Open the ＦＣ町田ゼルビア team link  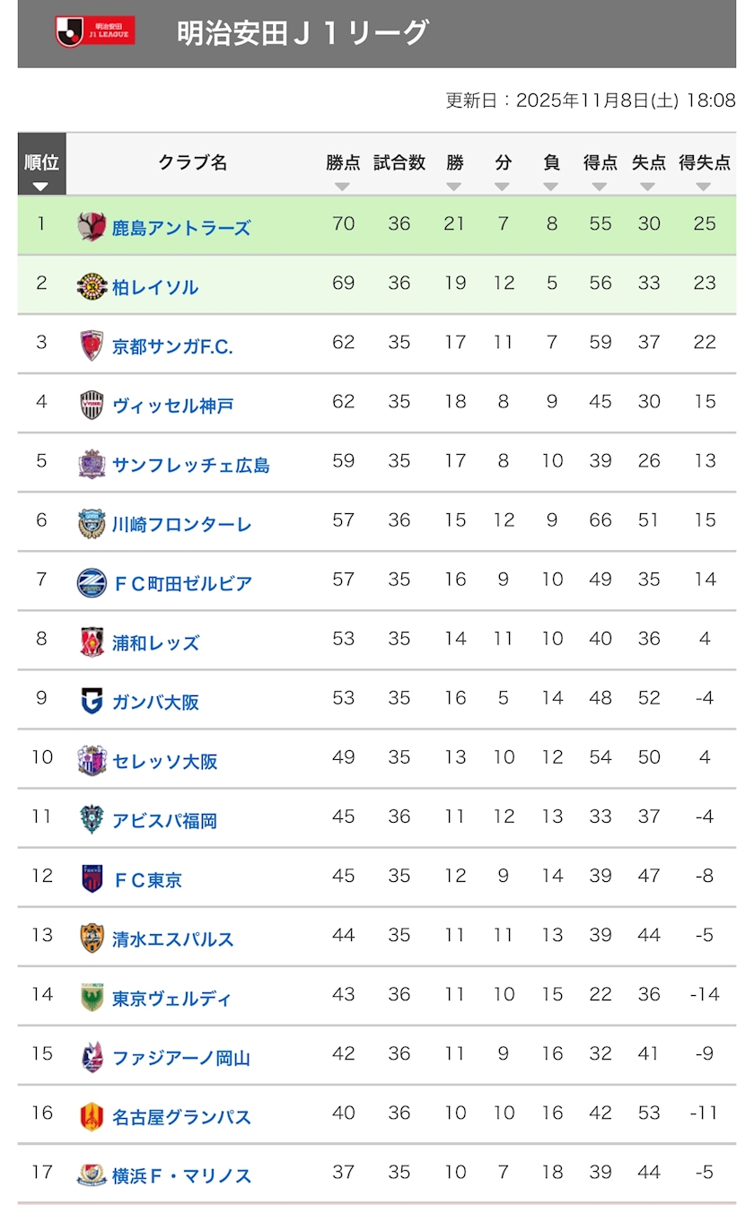(182, 584)
